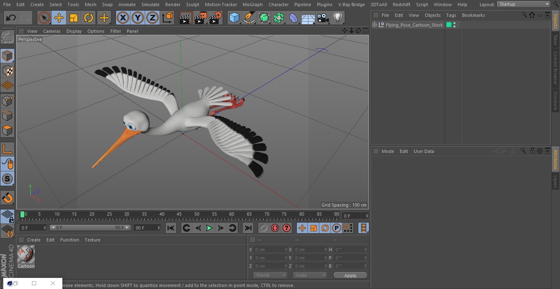Open the Mesh menu
This screenshot has height=289, width=560.
point(90,5)
